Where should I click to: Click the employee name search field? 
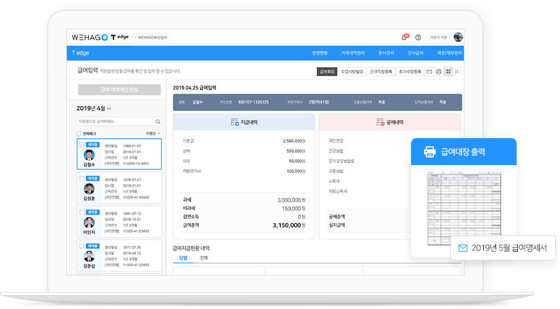coord(116,122)
